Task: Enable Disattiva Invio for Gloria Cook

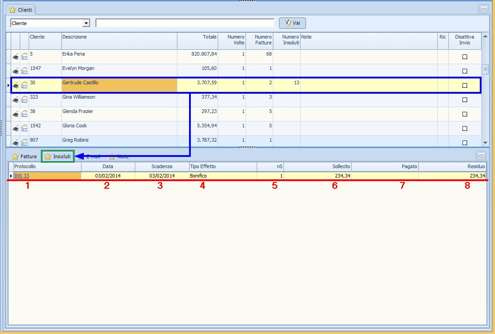Action: [x=465, y=128]
